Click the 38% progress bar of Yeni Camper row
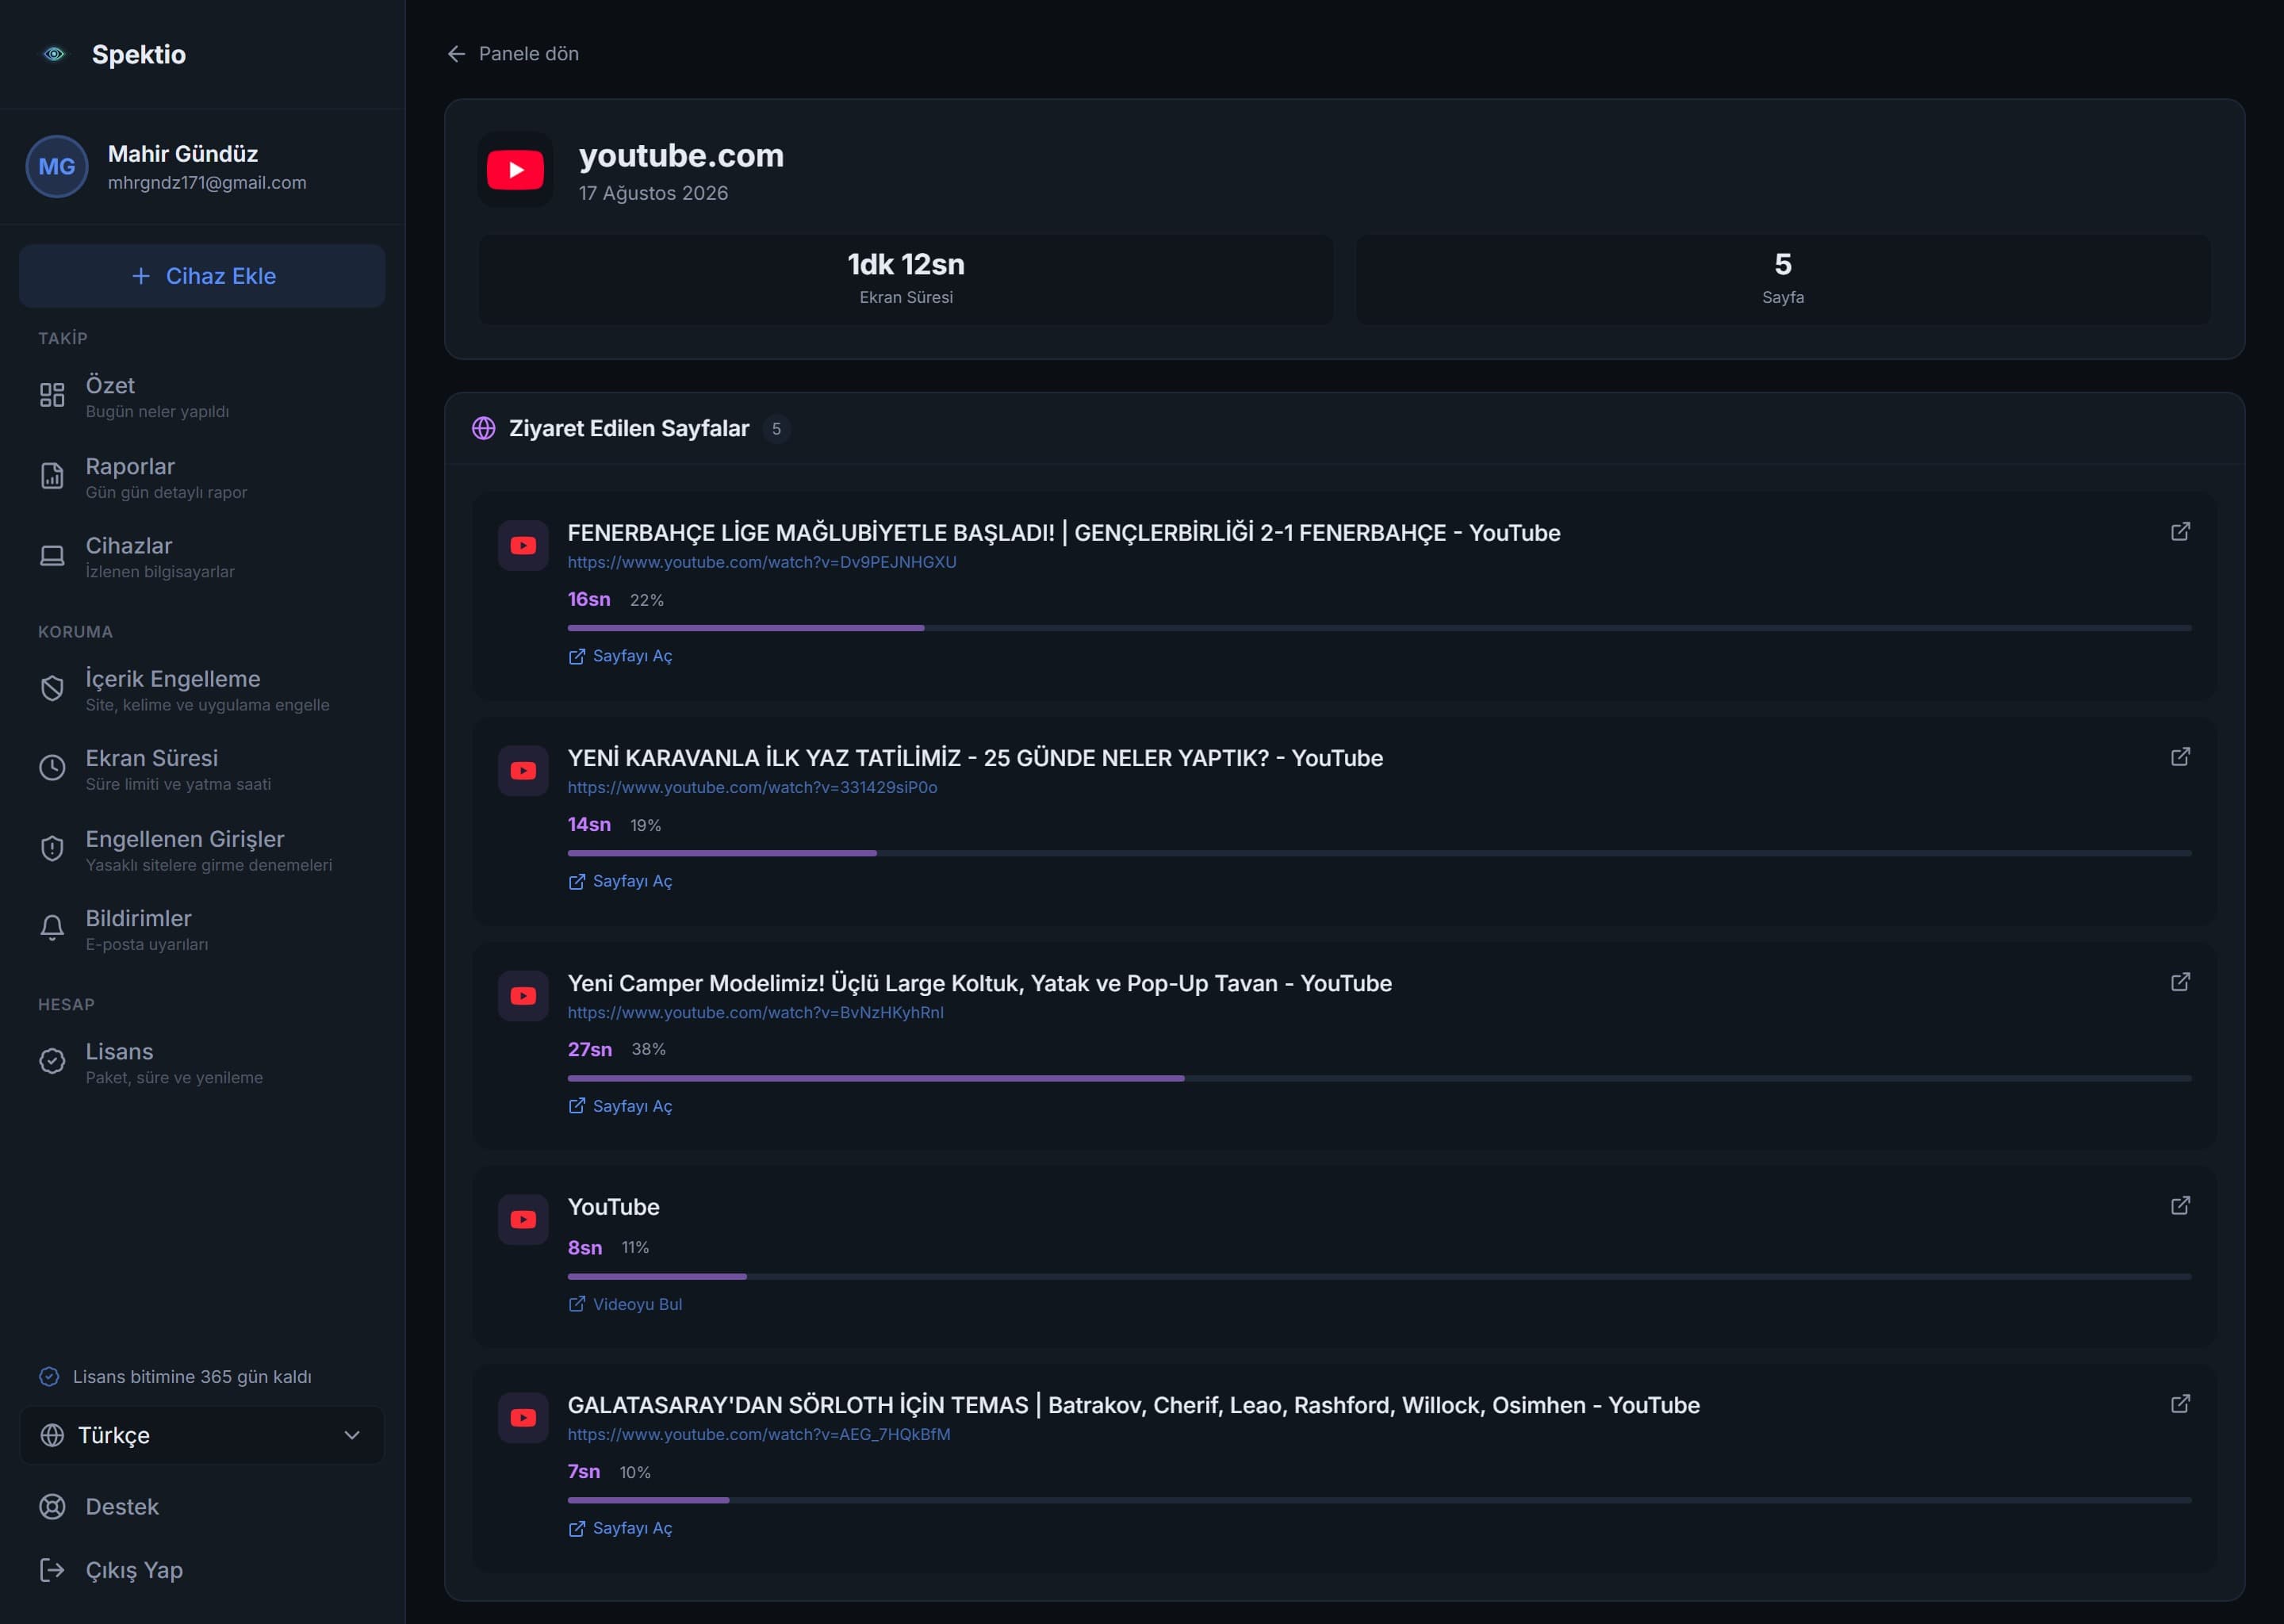 pos(1379,1078)
